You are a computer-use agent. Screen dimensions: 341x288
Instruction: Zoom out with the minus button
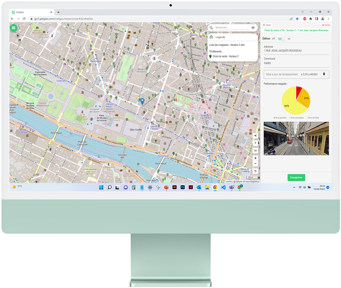coord(255,164)
